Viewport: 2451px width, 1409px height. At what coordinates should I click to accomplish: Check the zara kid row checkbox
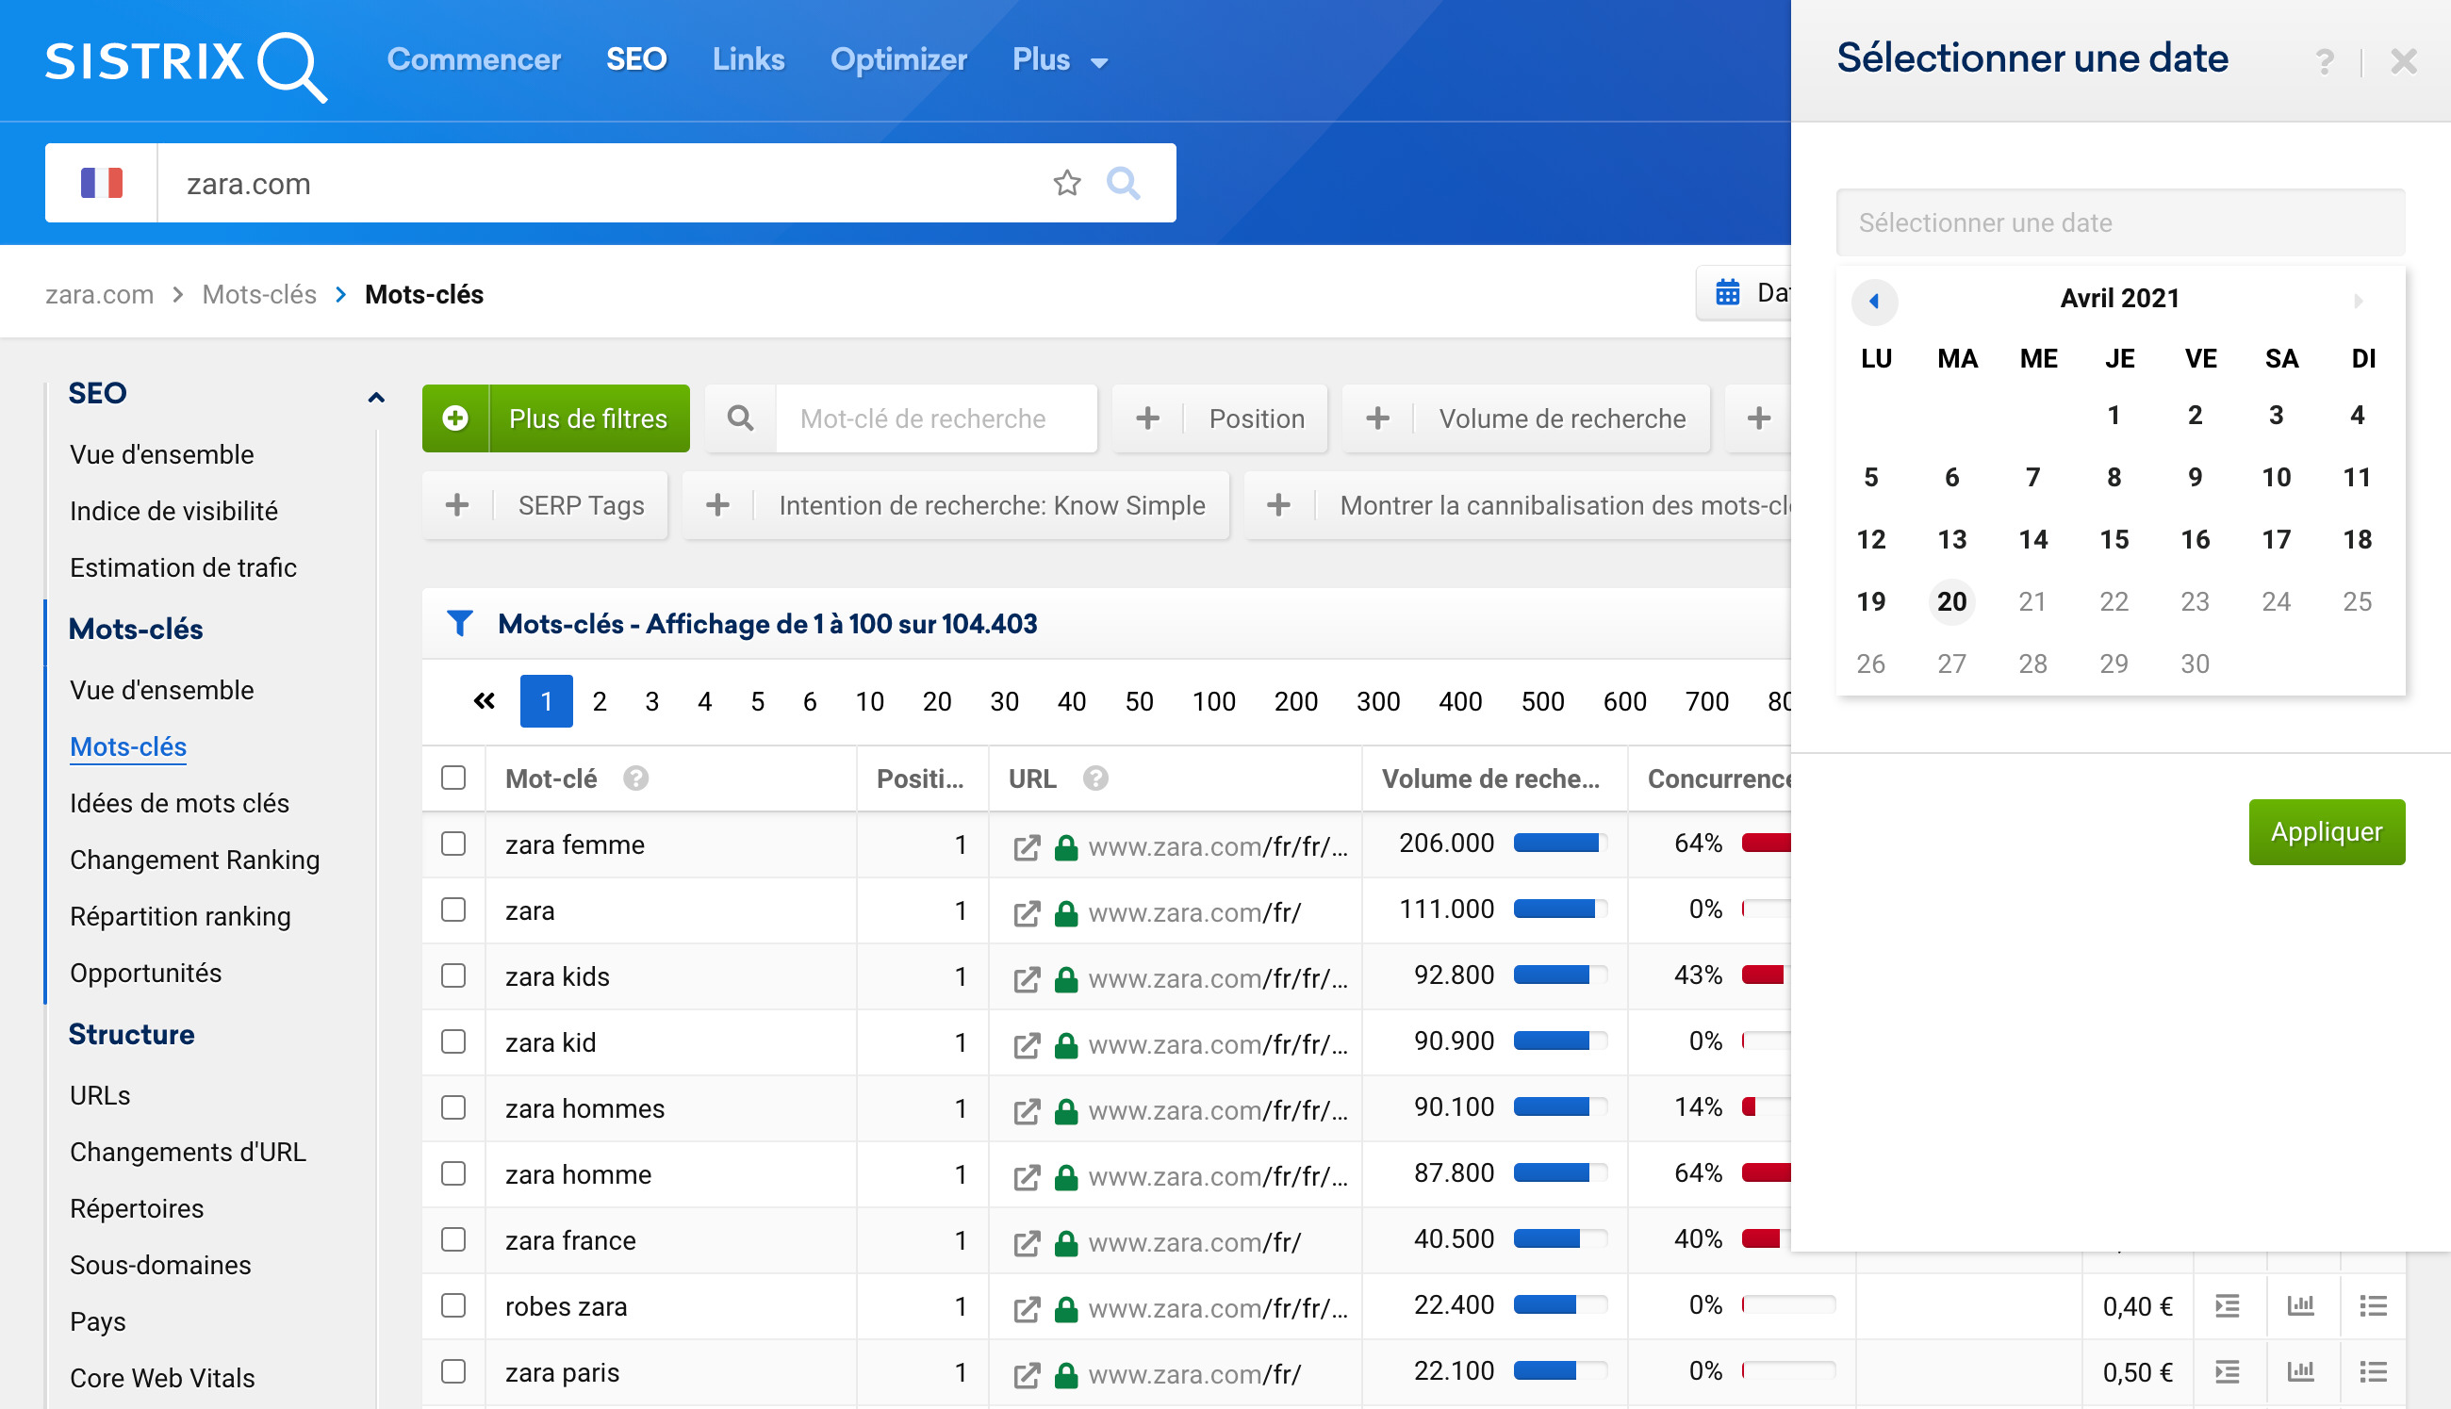tap(452, 1040)
